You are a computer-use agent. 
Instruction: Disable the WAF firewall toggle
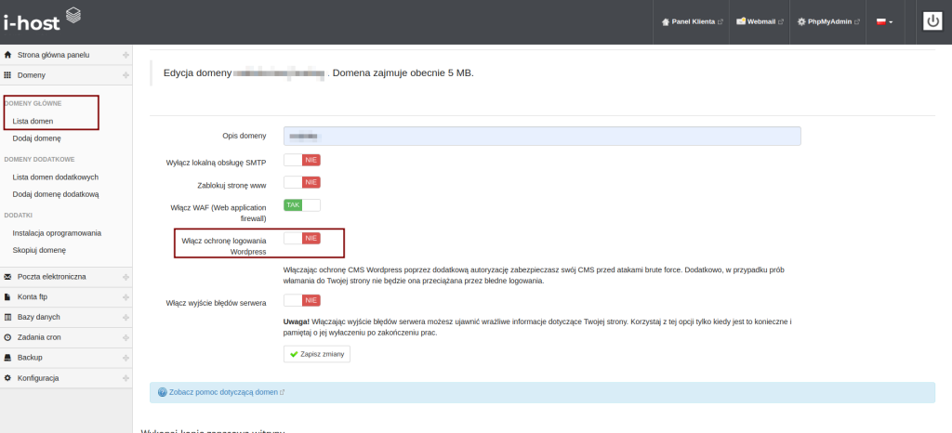[x=302, y=205]
